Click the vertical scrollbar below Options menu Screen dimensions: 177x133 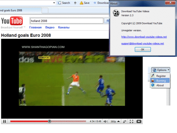[168, 97]
